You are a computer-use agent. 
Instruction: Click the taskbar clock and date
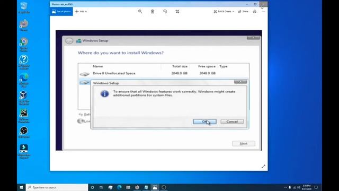[307, 187]
